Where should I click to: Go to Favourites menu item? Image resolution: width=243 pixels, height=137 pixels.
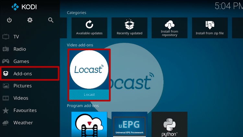29,110
